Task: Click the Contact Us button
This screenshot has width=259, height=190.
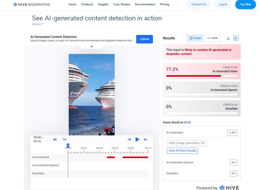Action: point(199,4)
